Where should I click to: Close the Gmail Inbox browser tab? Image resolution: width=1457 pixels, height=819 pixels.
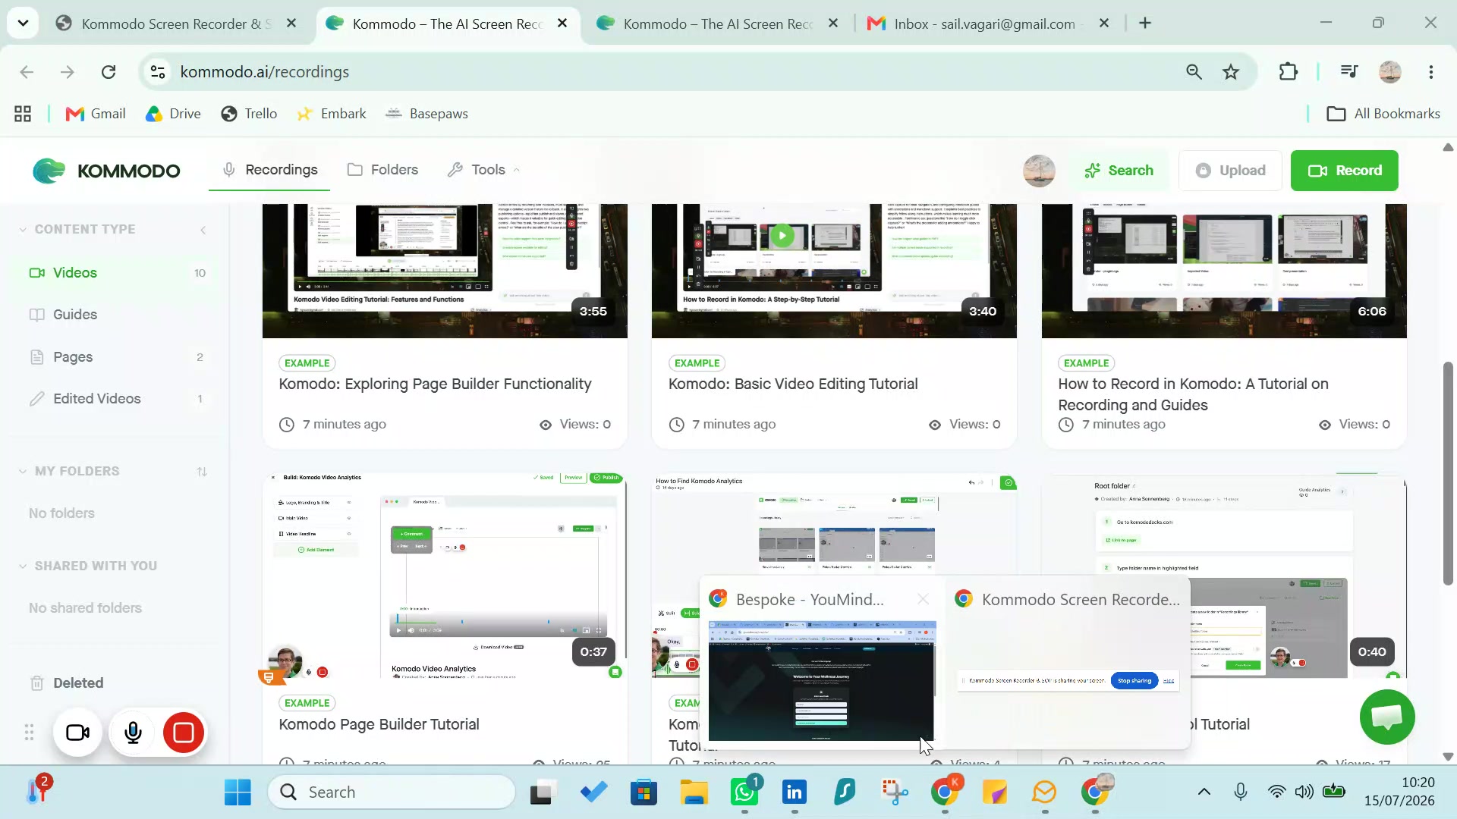(1104, 24)
